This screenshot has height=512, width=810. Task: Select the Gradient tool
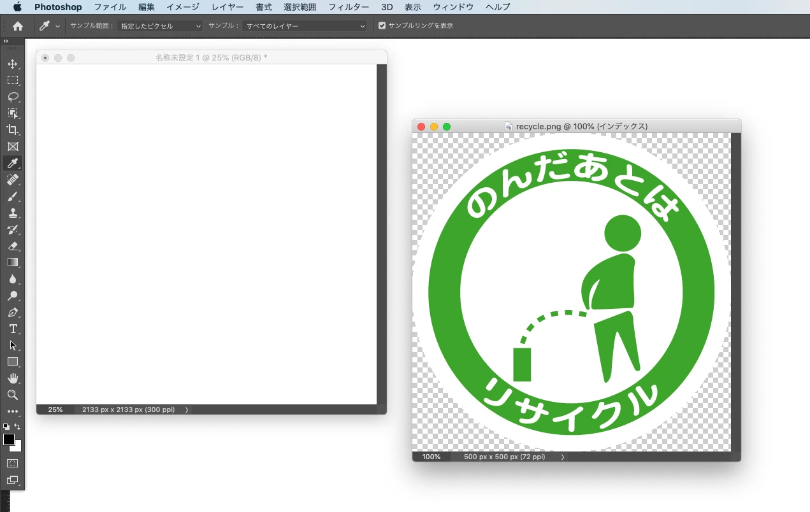coord(13,262)
